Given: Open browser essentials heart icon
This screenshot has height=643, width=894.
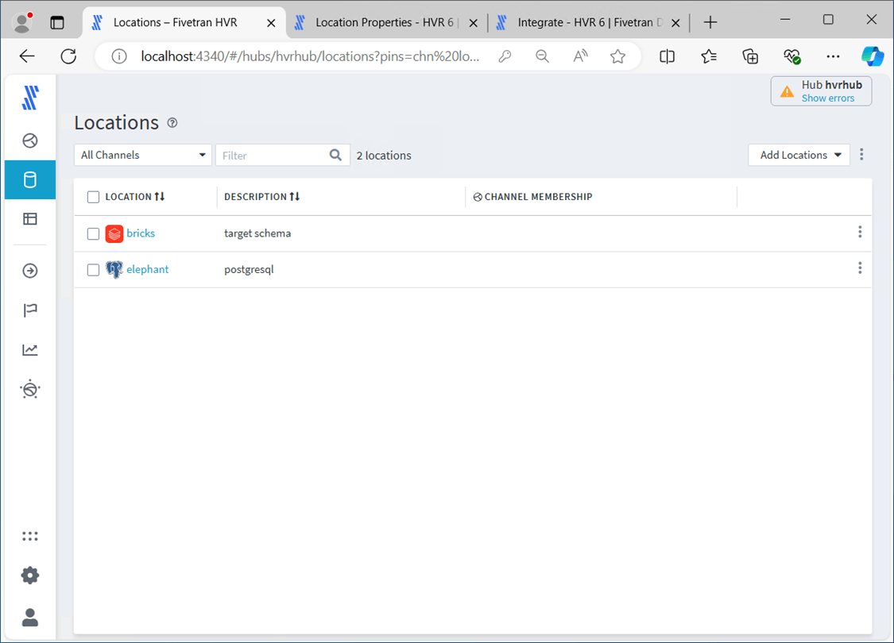Looking at the screenshot, I should pyautogui.click(x=792, y=56).
